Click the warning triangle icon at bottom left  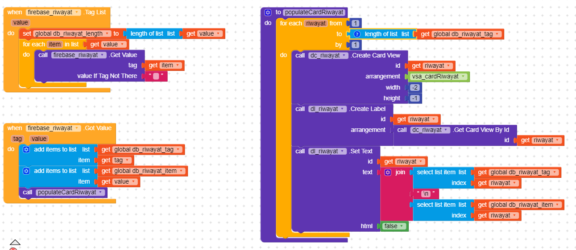tap(15, 242)
